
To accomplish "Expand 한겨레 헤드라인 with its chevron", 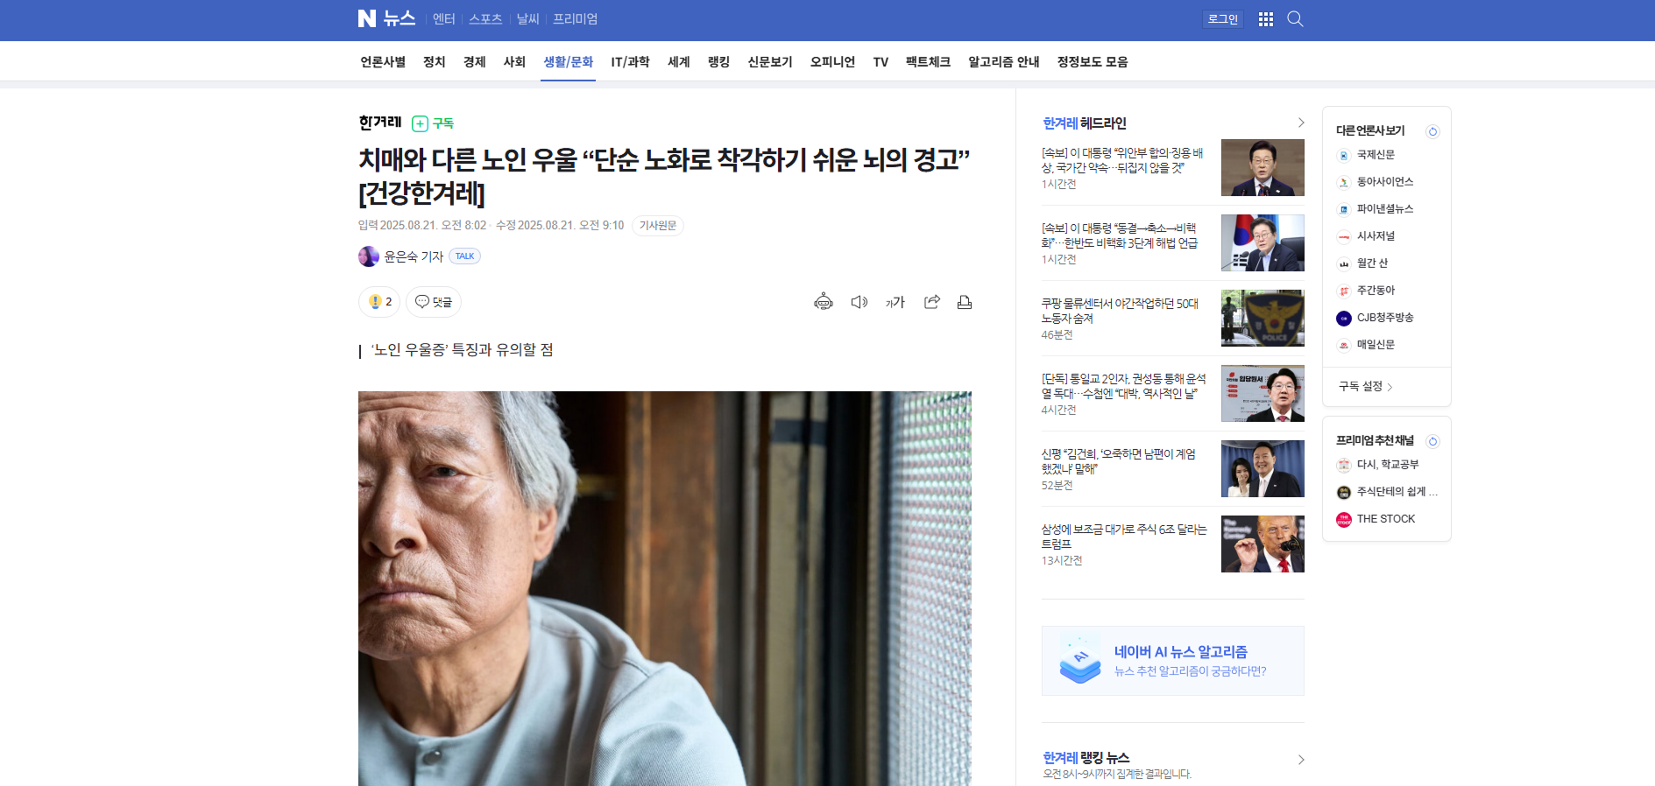I will (1300, 123).
